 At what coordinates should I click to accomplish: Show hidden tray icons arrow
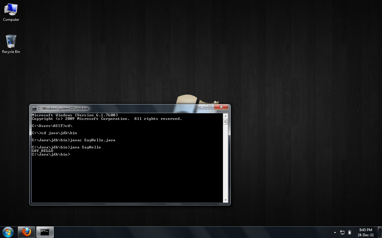pos(335,232)
